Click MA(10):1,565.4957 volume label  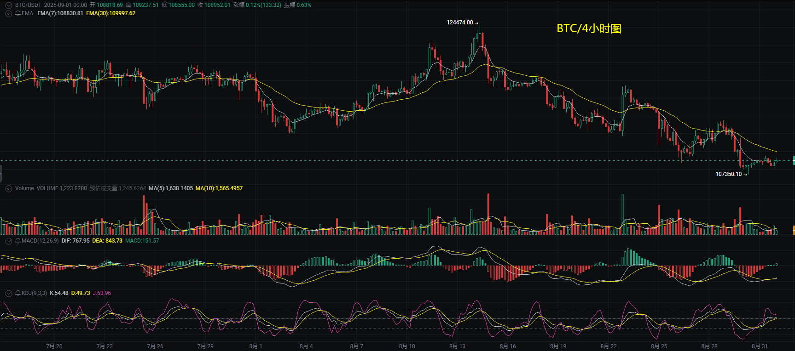tap(219, 188)
